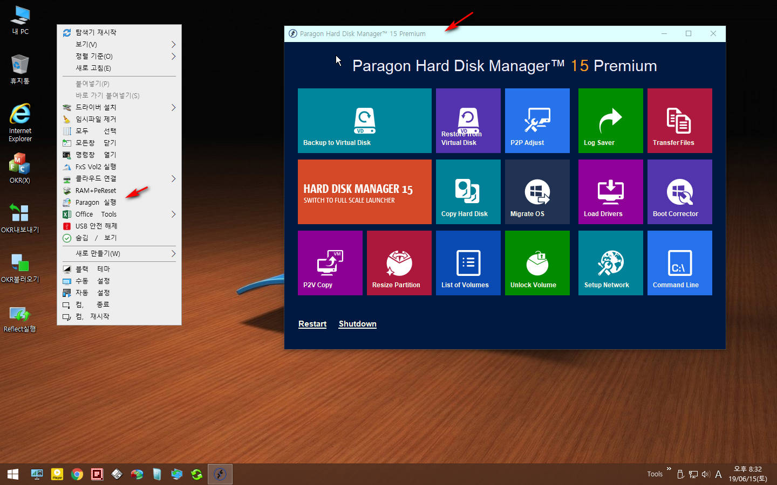777x485 pixels.
Task: Expand the 클라우드 연결 submenu
Action: click(119, 178)
